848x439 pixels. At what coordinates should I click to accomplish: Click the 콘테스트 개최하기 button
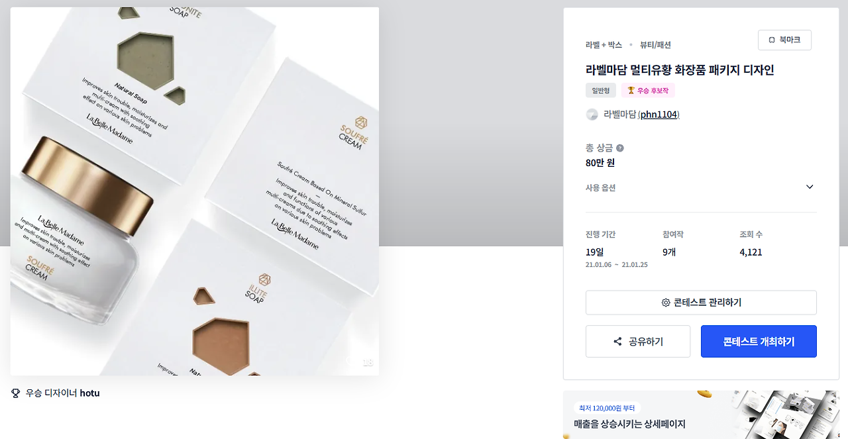(759, 342)
